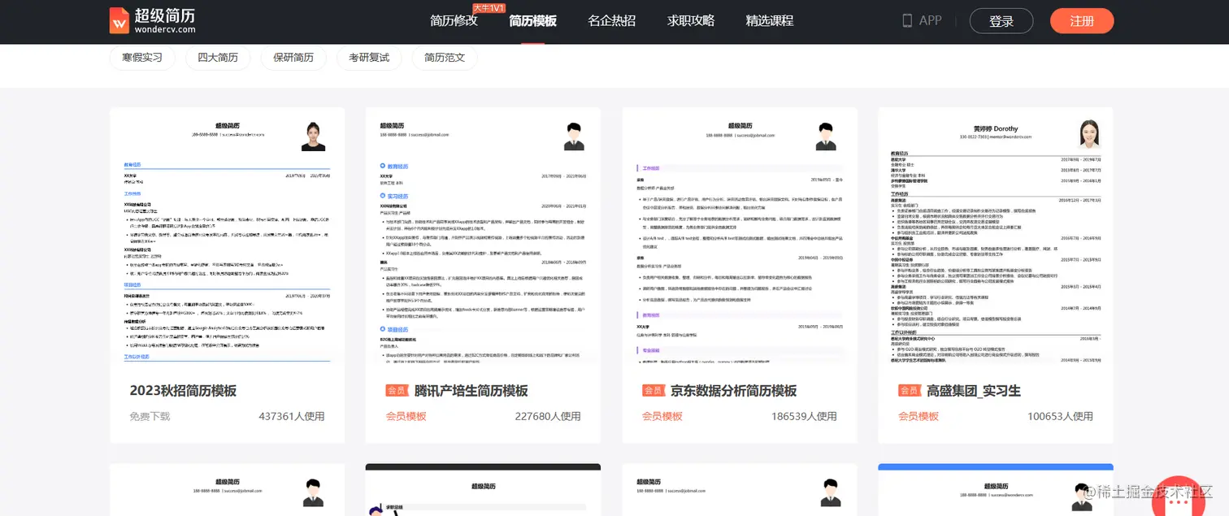Go to 名企热招 in navigation

[x=611, y=21]
